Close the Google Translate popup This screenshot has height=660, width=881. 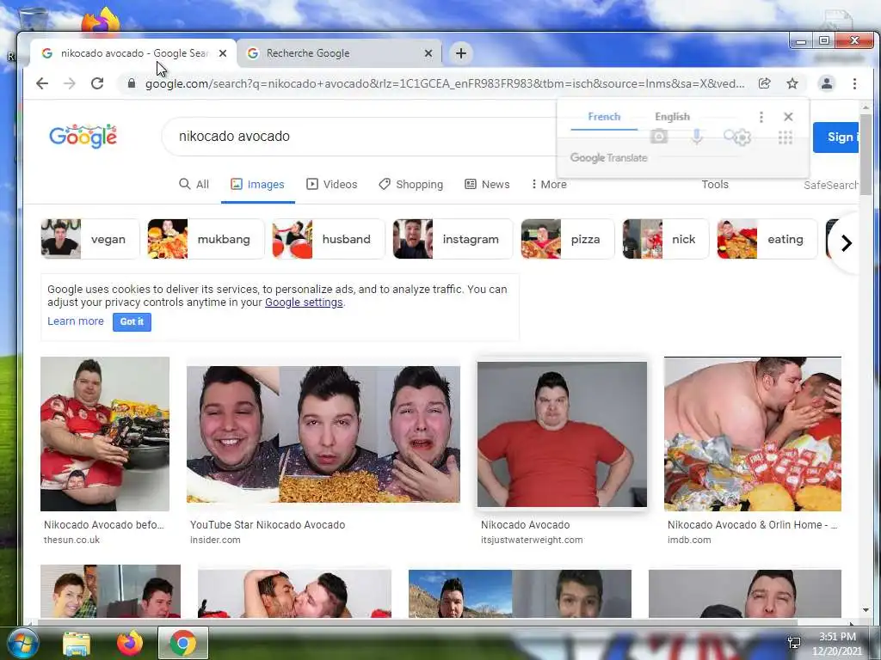pyautogui.click(x=788, y=117)
